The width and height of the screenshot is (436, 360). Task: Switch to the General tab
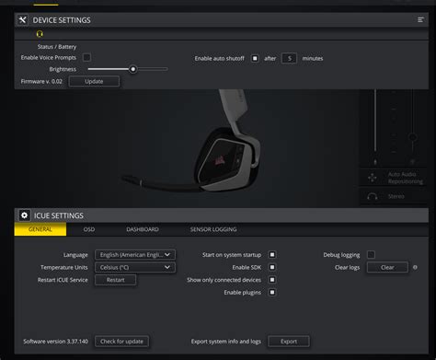coord(40,229)
